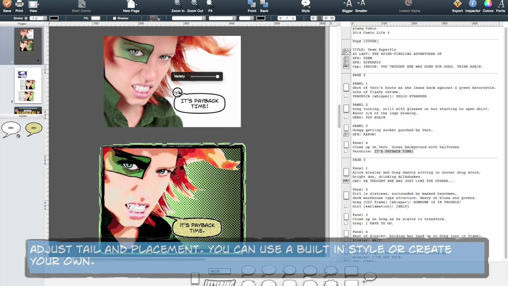Open the Colors picker
Screen dimensions: 508x286
(488, 4)
